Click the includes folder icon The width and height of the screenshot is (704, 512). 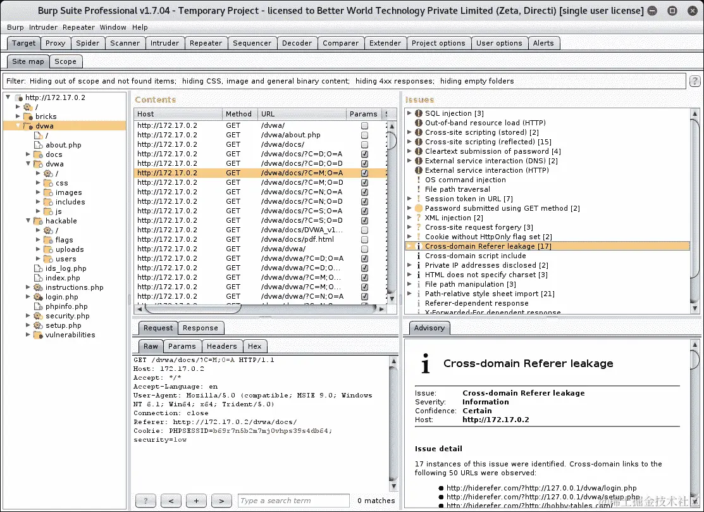pyautogui.click(x=48, y=202)
